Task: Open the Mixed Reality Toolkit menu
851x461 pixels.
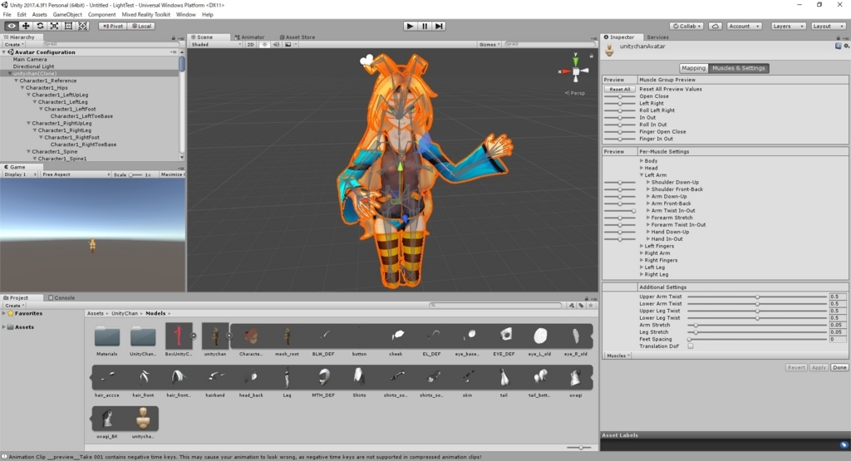Action: 145,15
